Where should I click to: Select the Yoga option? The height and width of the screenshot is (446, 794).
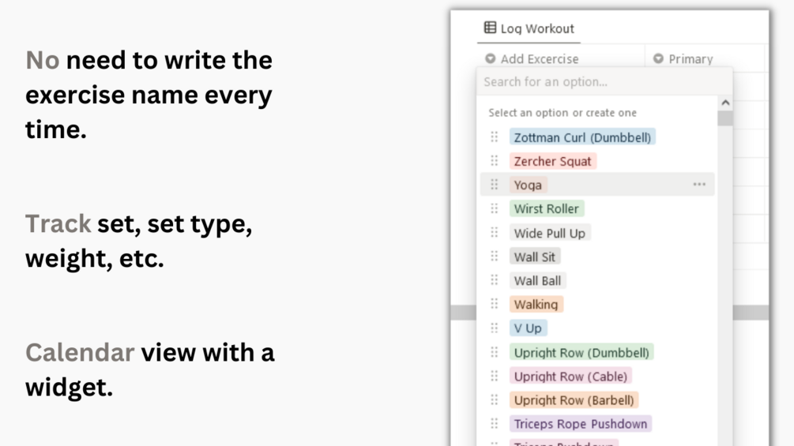528,185
